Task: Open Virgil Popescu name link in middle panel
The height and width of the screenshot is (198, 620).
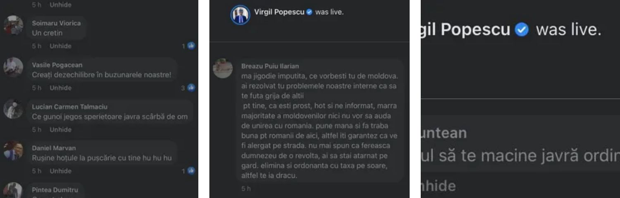Action: pos(279,12)
